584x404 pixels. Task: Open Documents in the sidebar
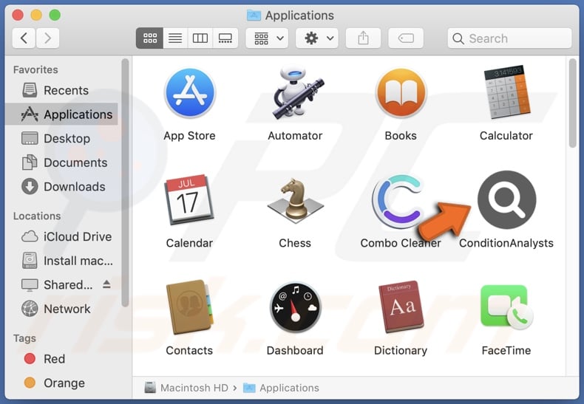(x=62, y=162)
